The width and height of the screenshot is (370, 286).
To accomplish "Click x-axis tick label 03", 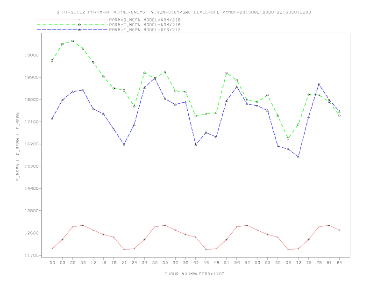I will (x=62, y=263).
